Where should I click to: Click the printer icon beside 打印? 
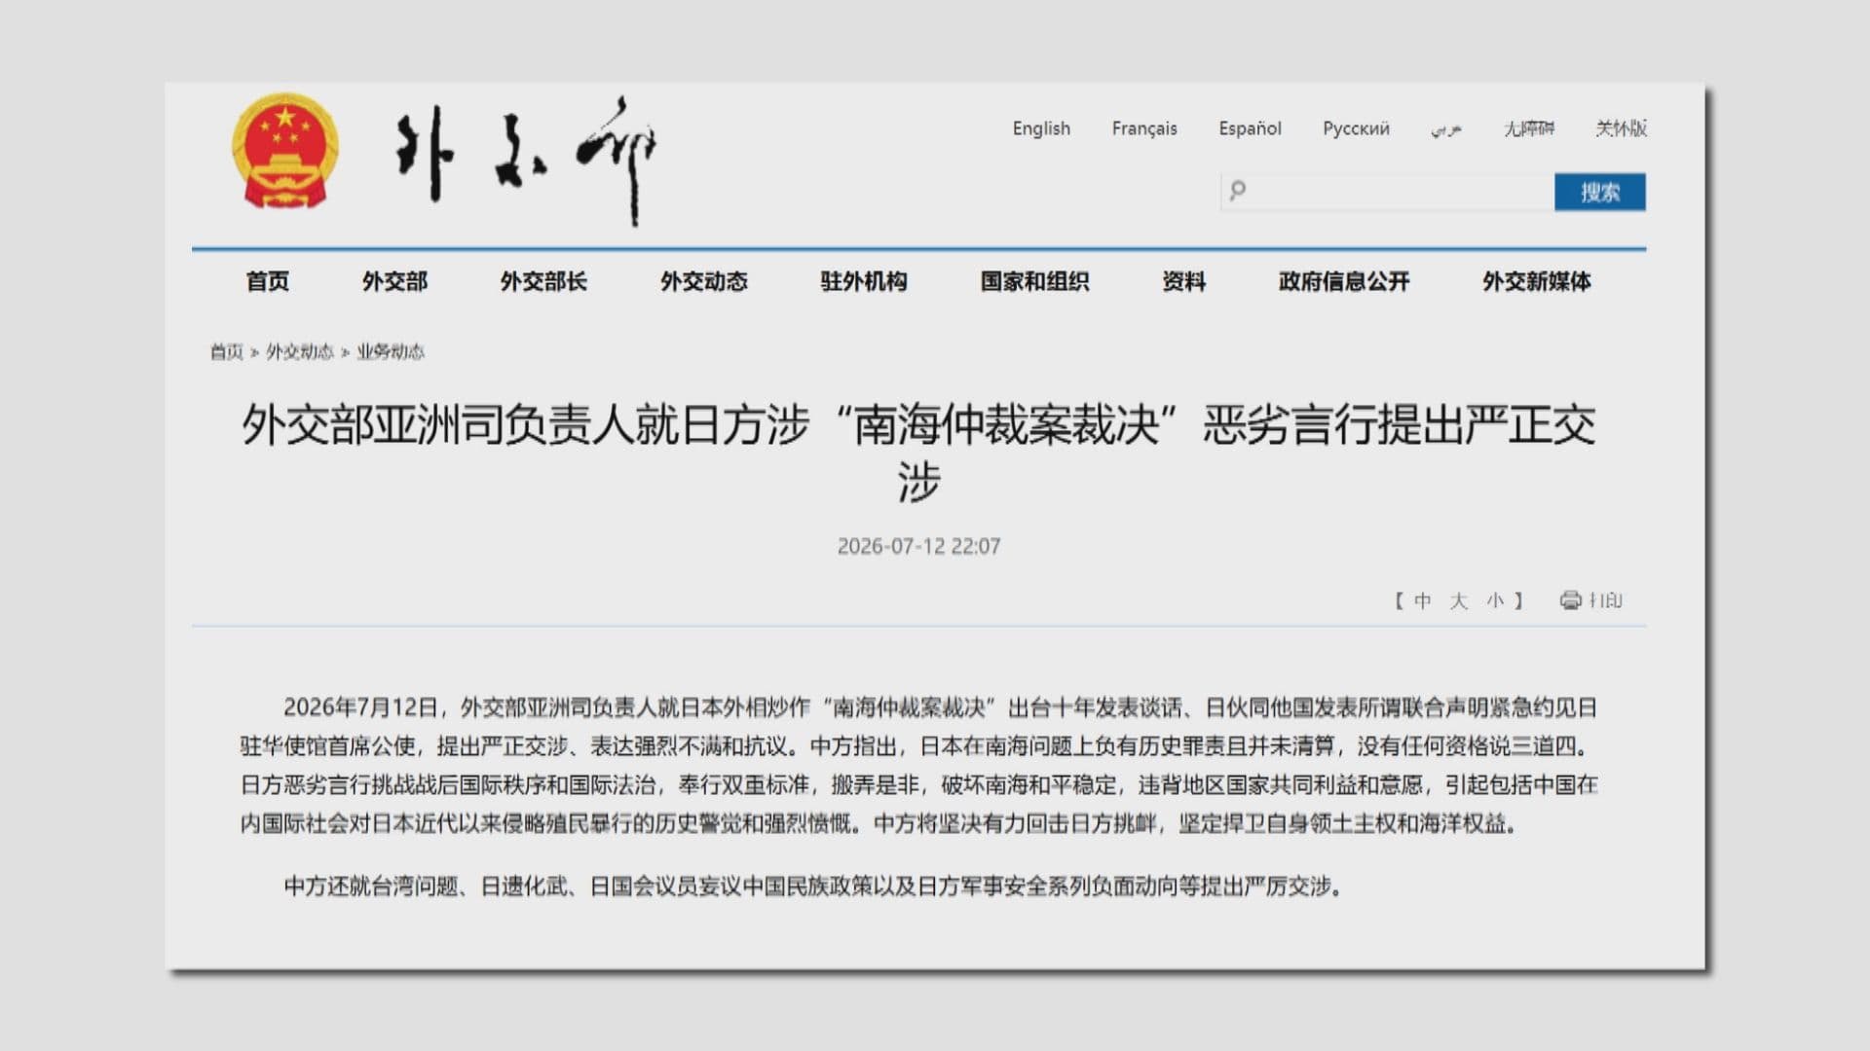[x=1570, y=600]
